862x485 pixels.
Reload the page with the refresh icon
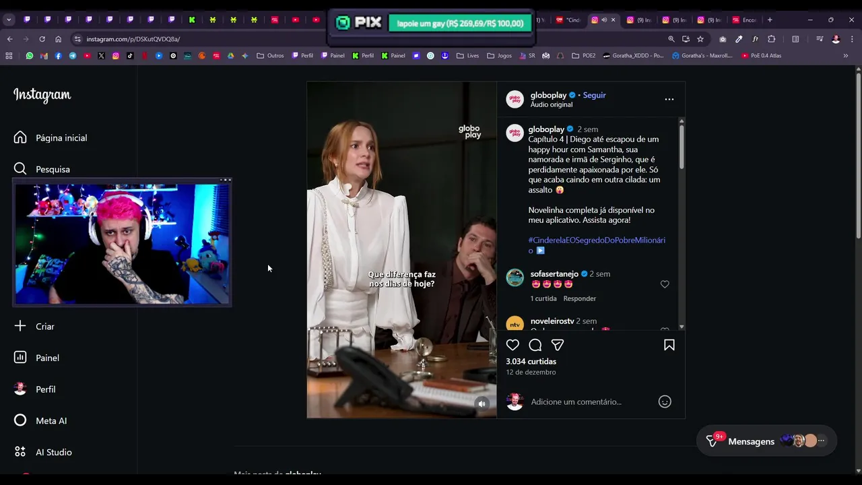(42, 39)
